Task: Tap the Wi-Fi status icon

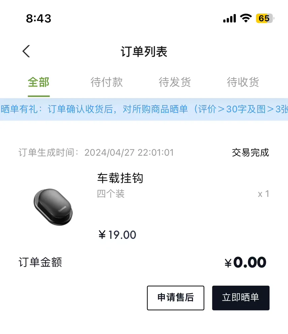Action: (x=246, y=18)
